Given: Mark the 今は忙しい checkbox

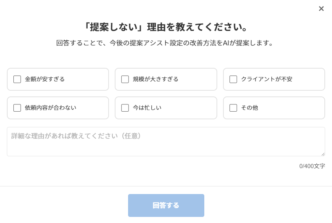Looking at the screenshot, I should click(x=125, y=108).
